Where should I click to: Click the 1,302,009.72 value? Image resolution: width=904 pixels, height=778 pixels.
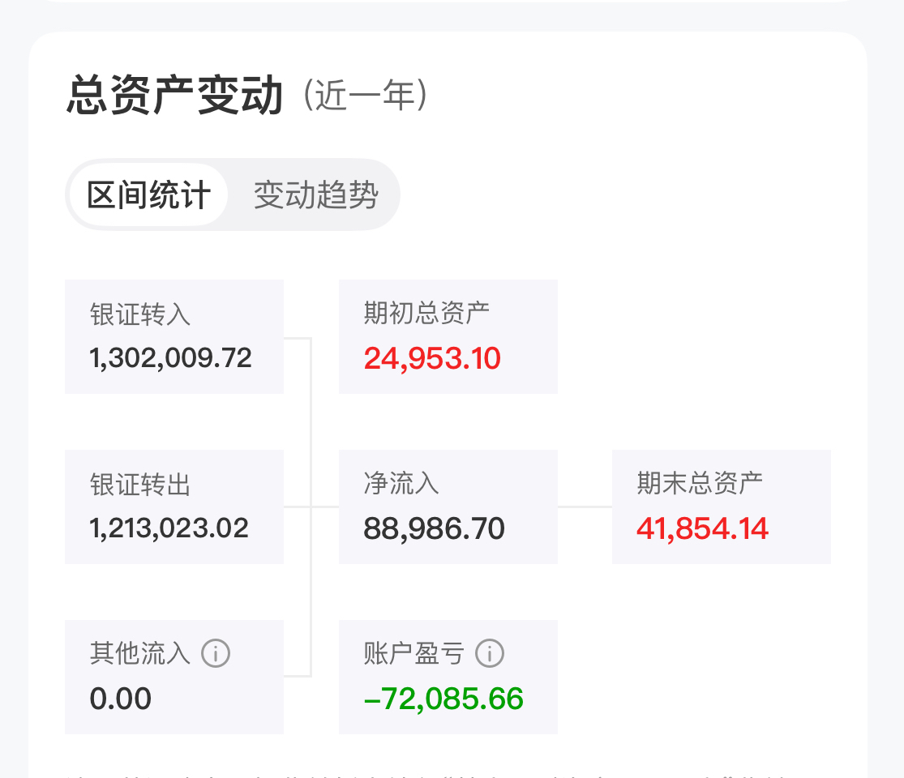(171, 357)
